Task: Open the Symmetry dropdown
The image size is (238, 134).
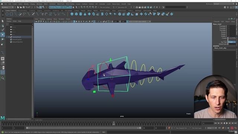Action: [x=123, y=7]
